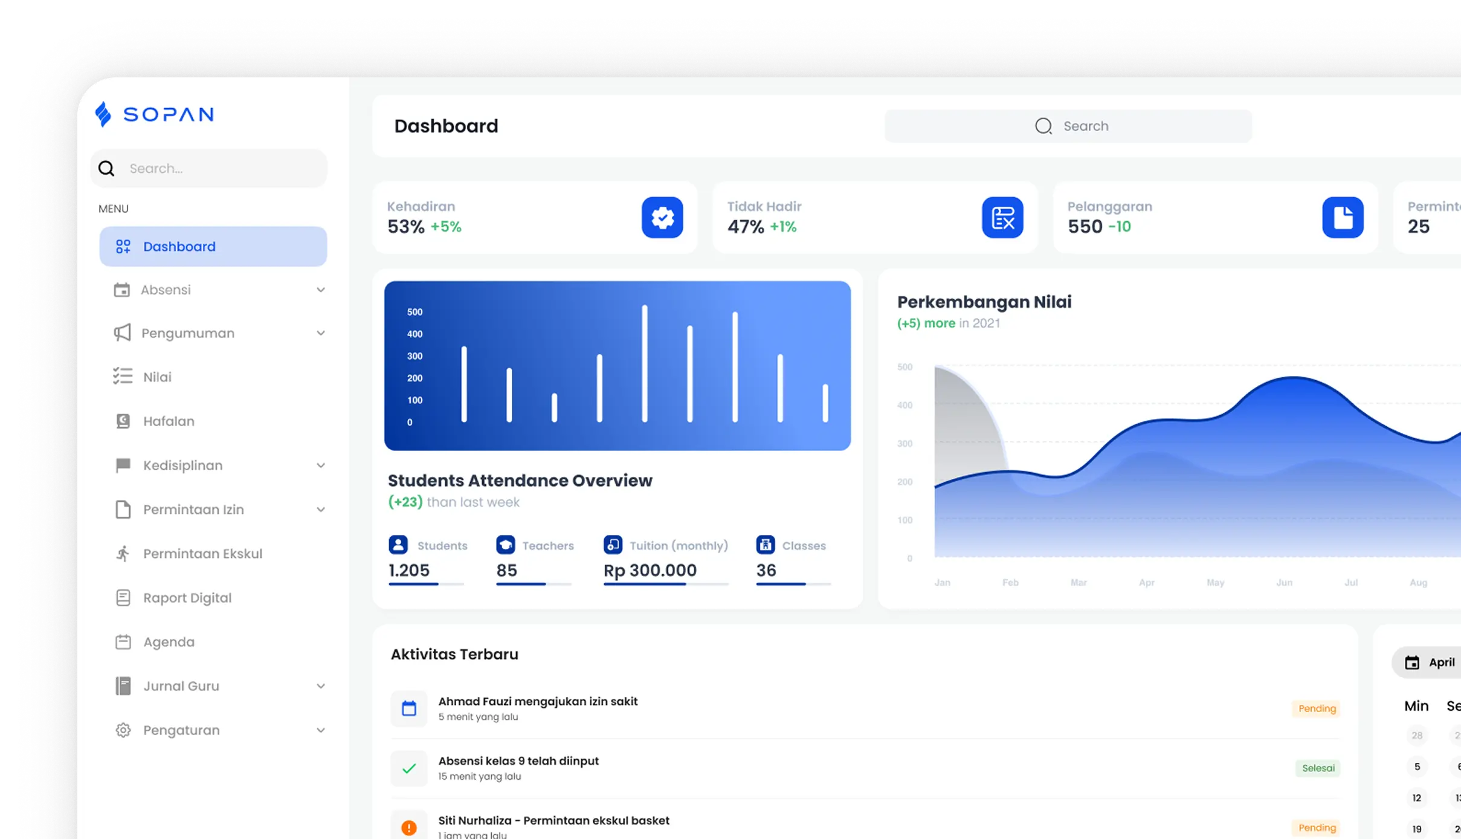Click the Classes icon
The height and width of the screenshot is (839, 1461).
click(766, 545)
